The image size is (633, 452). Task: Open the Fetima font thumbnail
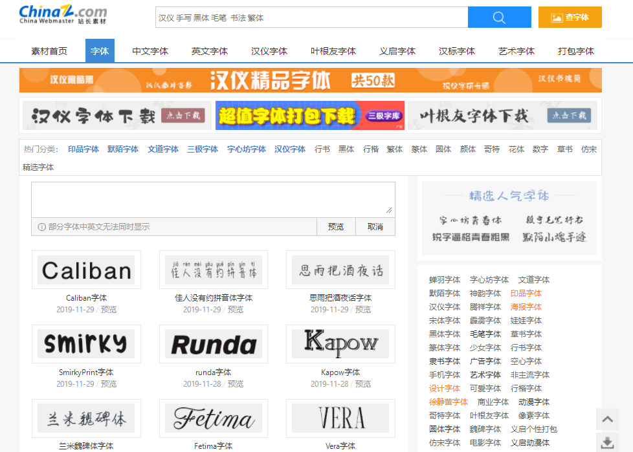214,418
